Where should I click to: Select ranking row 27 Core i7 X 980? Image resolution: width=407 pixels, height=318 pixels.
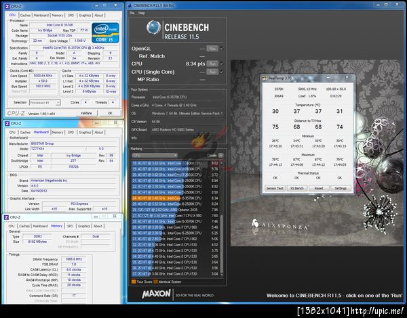(175, 215)
